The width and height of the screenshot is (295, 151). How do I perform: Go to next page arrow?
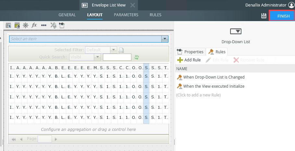(56, 139)
